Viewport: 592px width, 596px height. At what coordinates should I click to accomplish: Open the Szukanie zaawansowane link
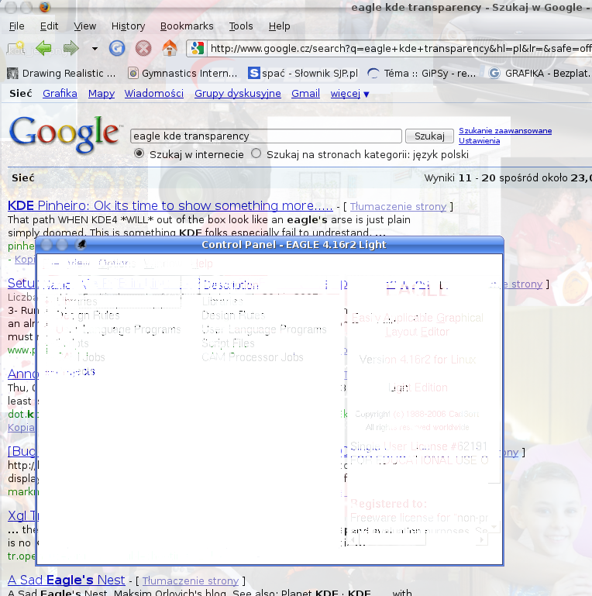[x=505, y=131]
